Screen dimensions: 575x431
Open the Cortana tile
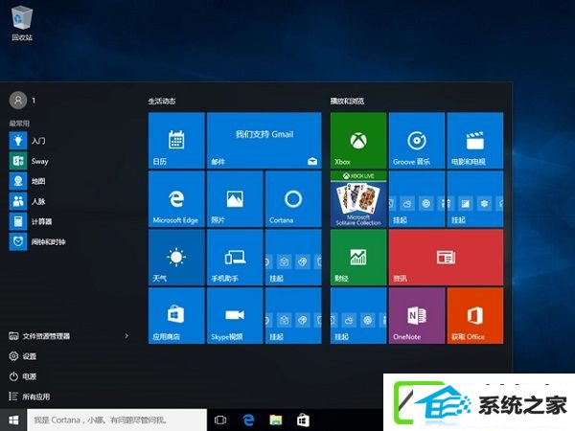coord(293,198)
